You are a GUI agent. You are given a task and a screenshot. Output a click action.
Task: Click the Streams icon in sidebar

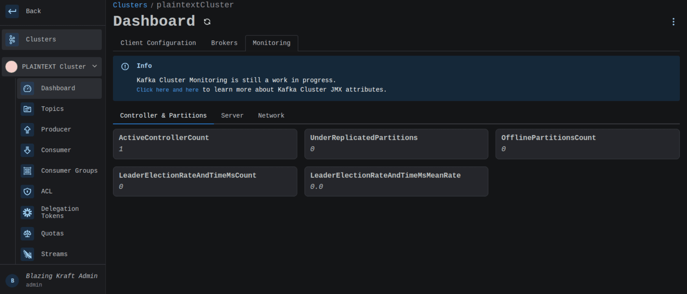pos(27,254)
